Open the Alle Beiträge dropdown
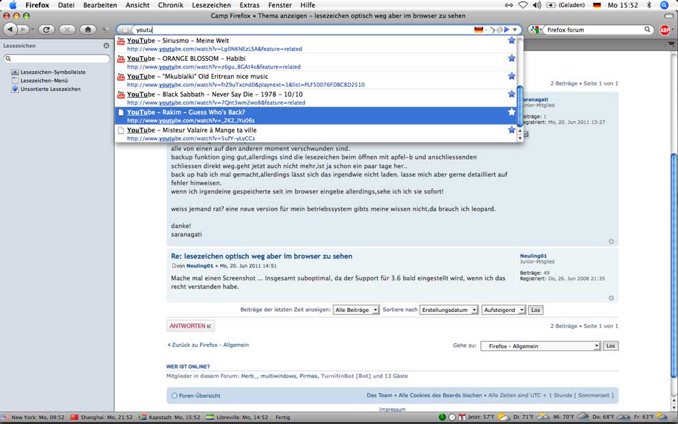 [x=356, y=310]
